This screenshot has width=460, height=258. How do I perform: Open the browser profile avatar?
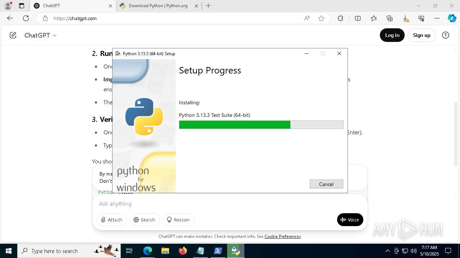(x=8, y=6)
